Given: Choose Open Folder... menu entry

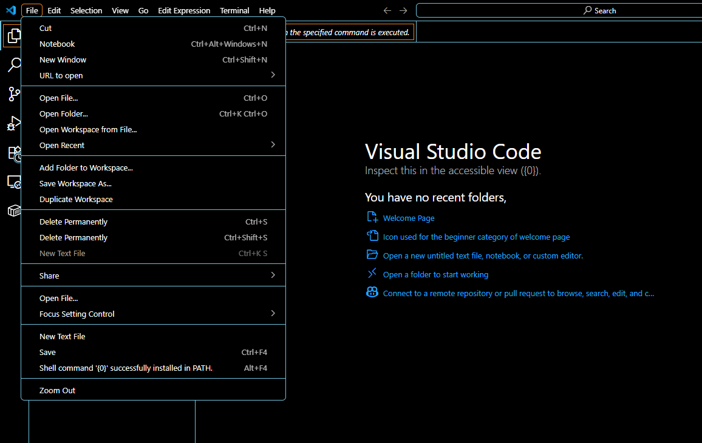Looking at the screenshot, I should point(153,113).
